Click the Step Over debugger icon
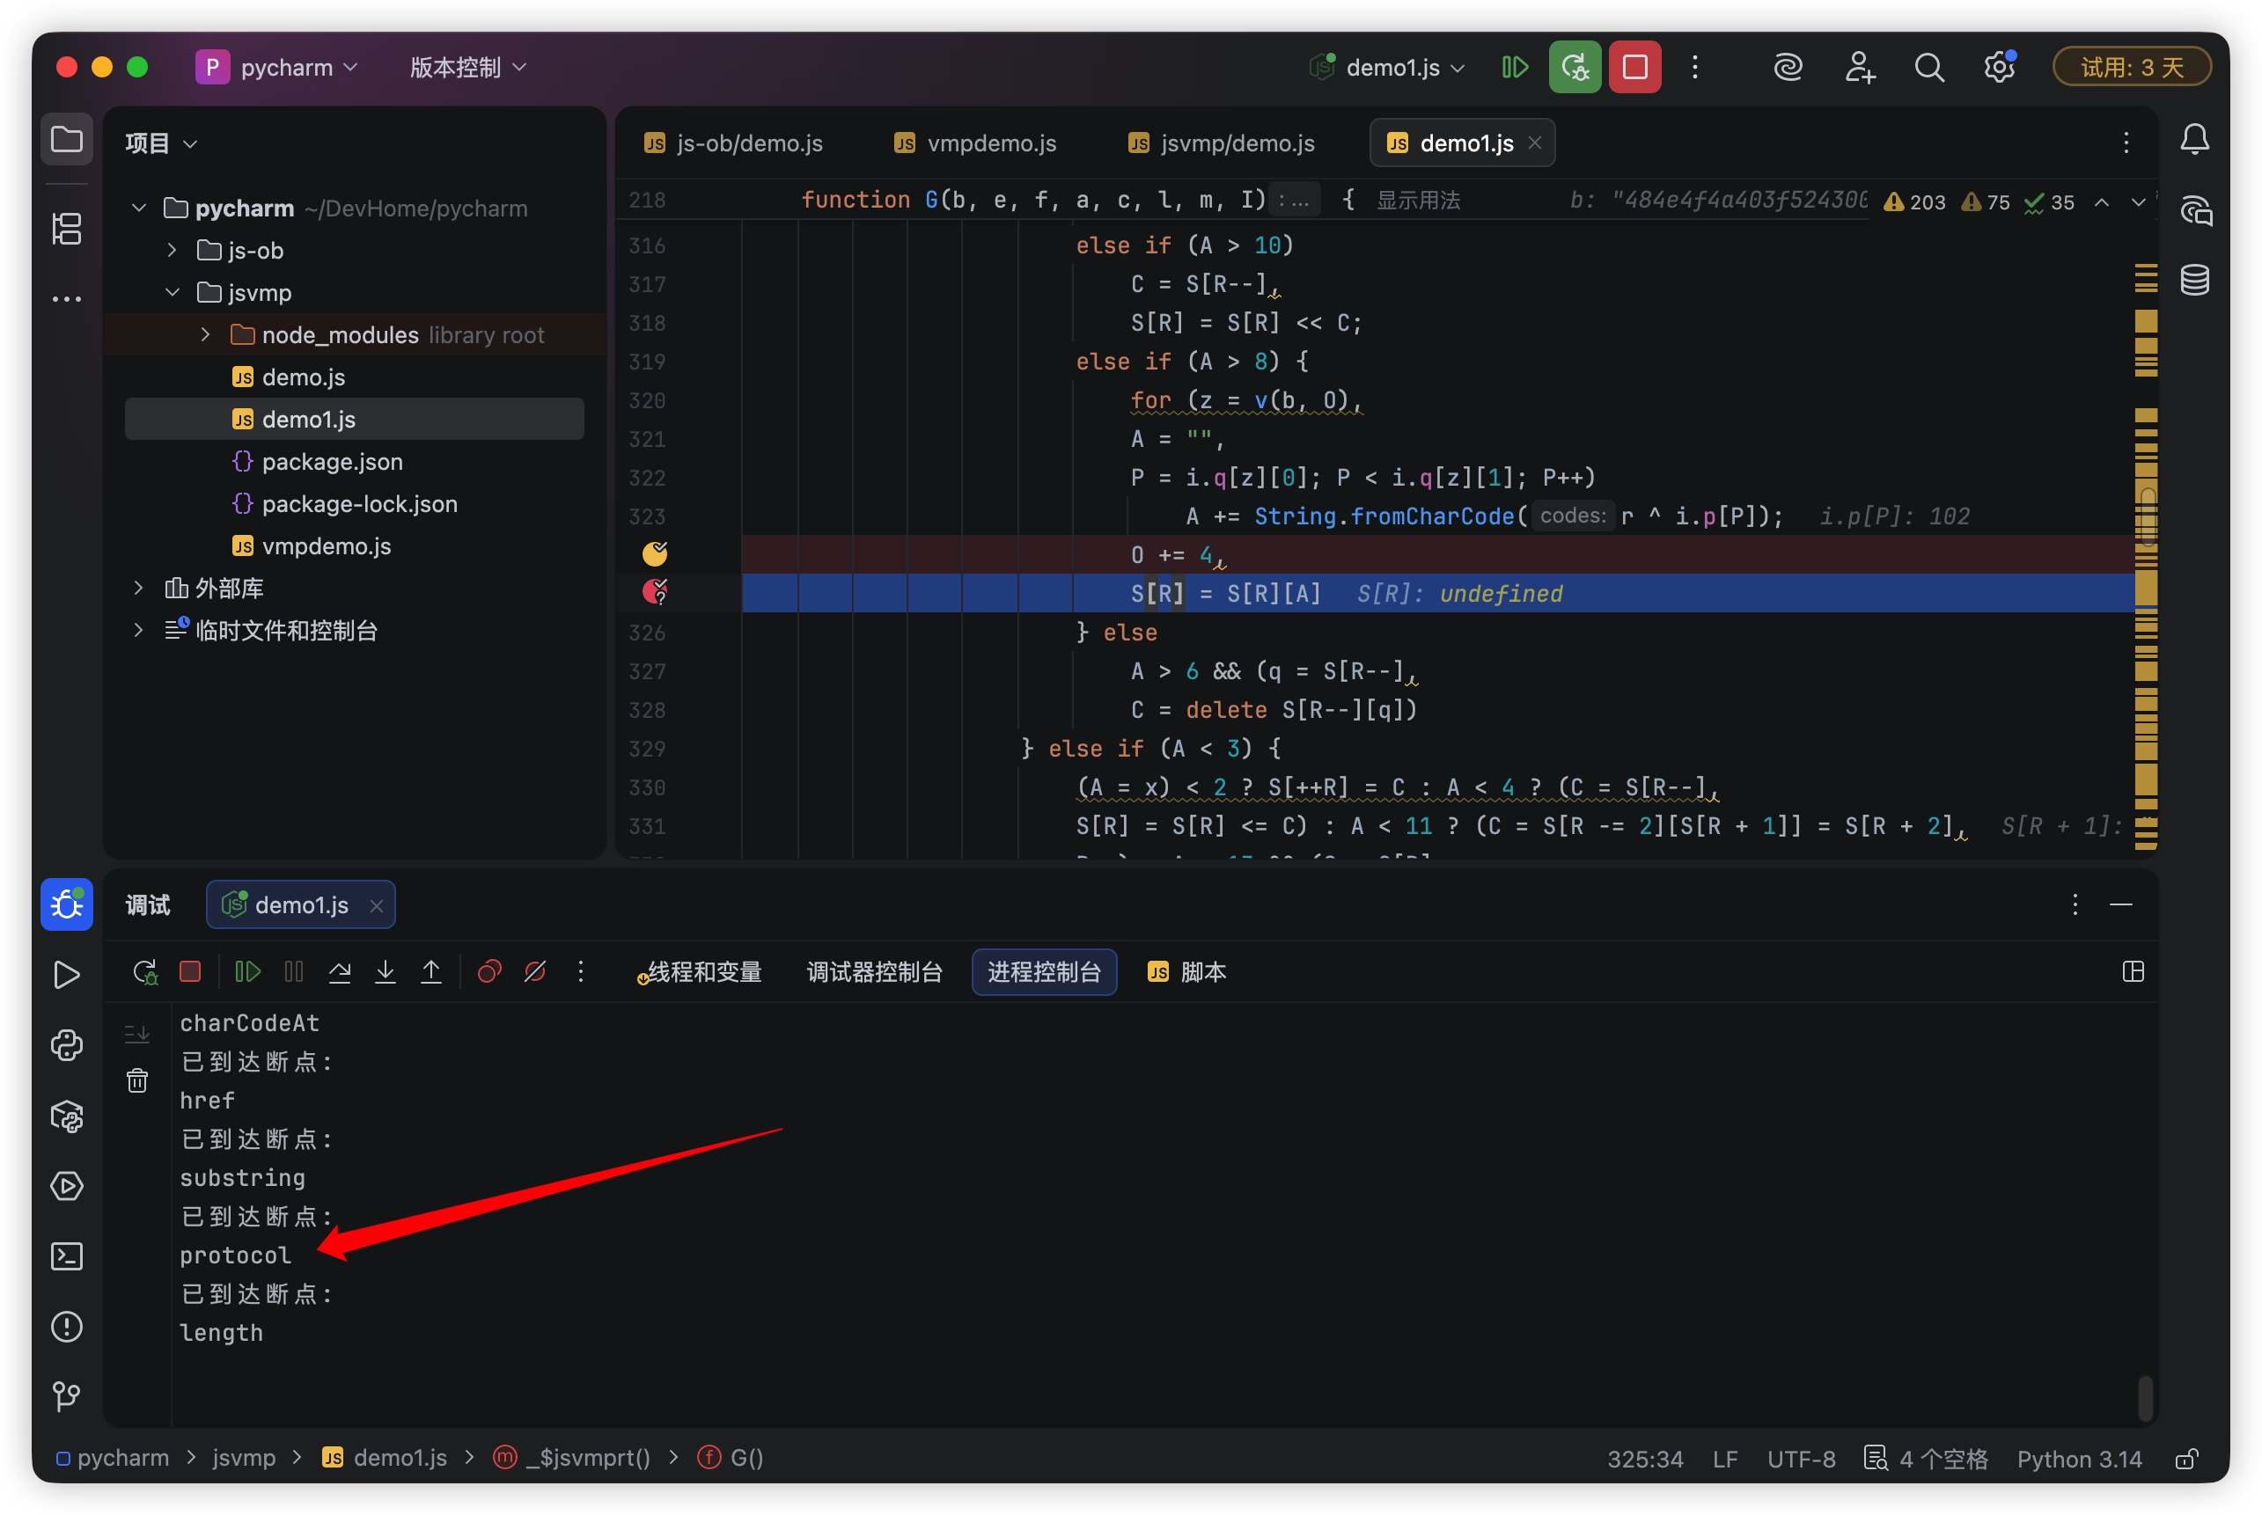This screenshot has height=1515, width=2262. [x=340, y=972]
